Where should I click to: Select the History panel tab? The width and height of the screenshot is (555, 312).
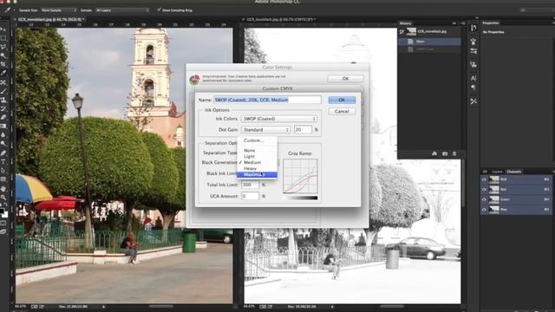click(406, 23)
